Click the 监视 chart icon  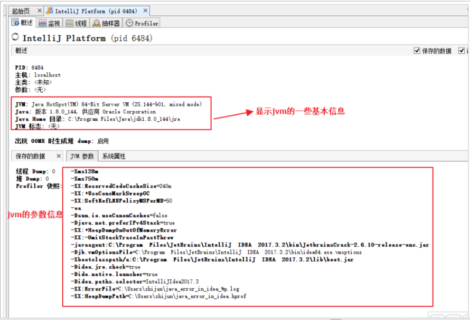[43, 23]
